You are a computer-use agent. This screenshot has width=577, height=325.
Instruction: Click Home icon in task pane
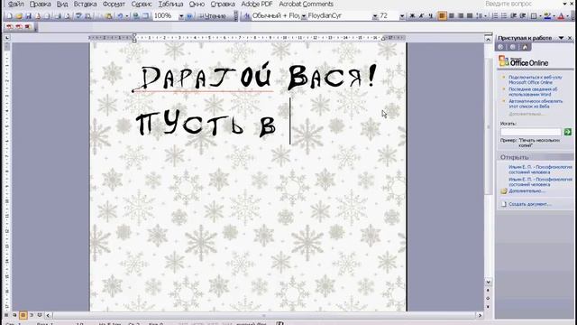(525, 47)
